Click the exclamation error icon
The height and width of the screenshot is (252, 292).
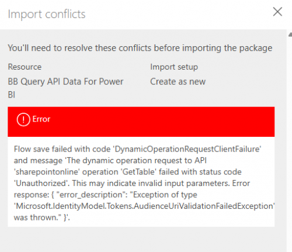(23, 119)
